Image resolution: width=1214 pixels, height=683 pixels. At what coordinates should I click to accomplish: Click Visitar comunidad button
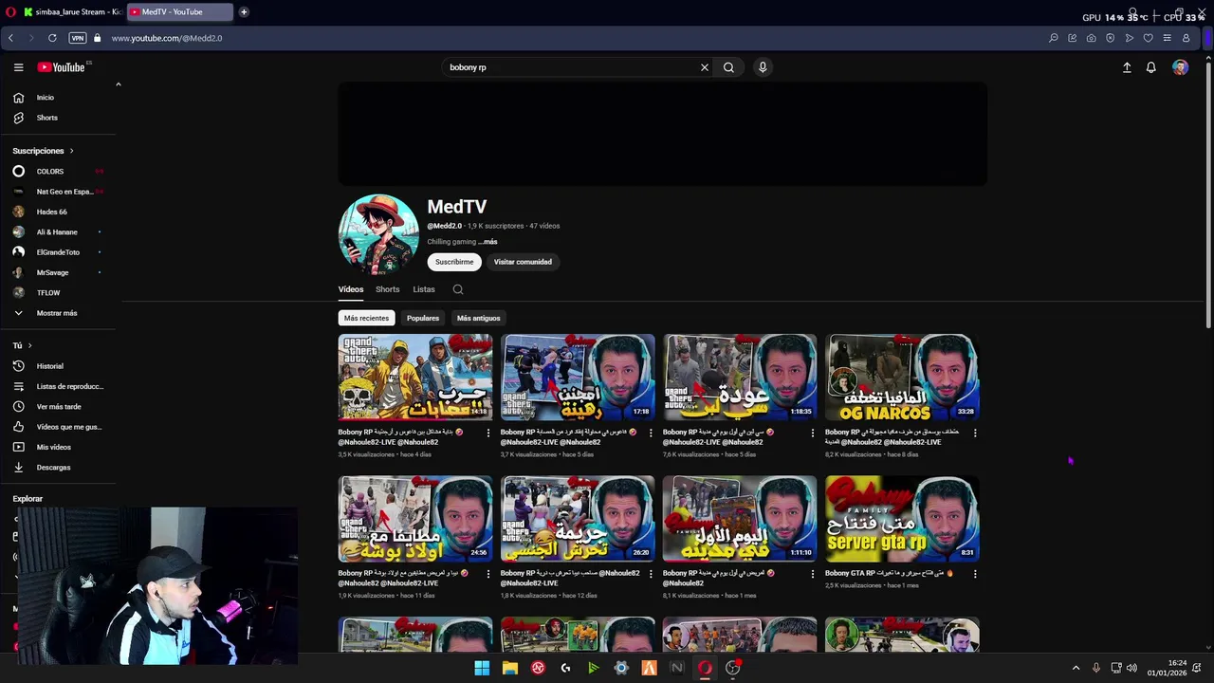click(x=523, y=262)
